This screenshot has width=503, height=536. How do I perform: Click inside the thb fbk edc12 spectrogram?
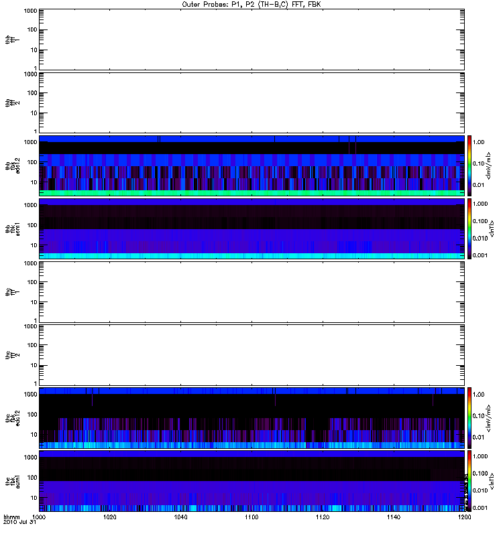[251, 165]
